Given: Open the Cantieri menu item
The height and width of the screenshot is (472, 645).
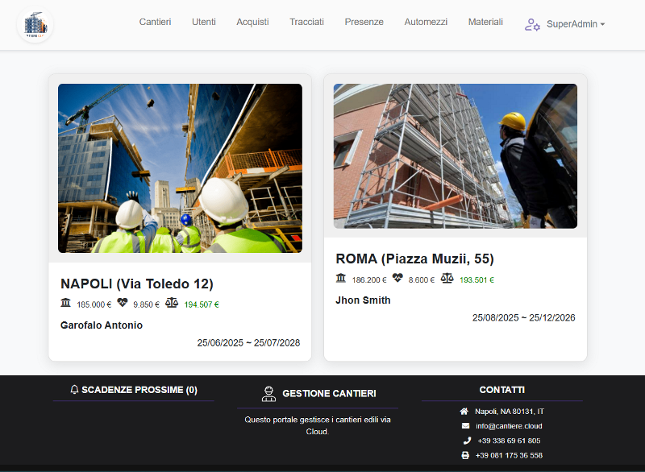Looking at the screenshot, I should click(155, 23).
